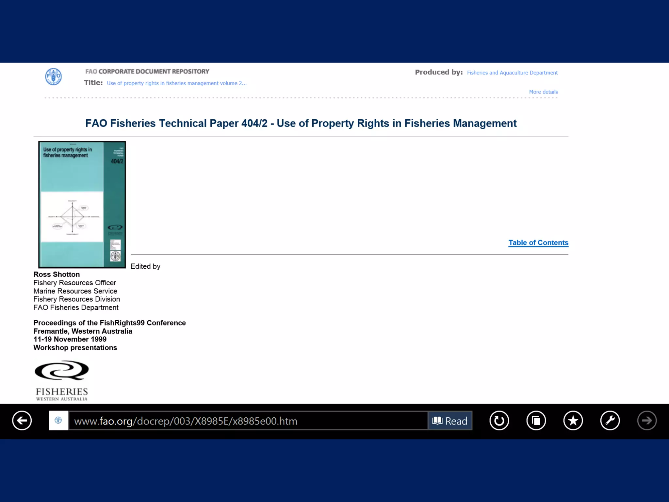Click the browser back arrow button
This screenshot has height=502, width=669.
coord(22,420)
